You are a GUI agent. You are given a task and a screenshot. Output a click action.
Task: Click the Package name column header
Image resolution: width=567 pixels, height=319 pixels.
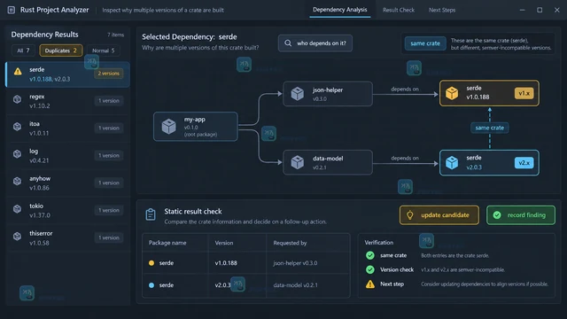coord(167,243)
